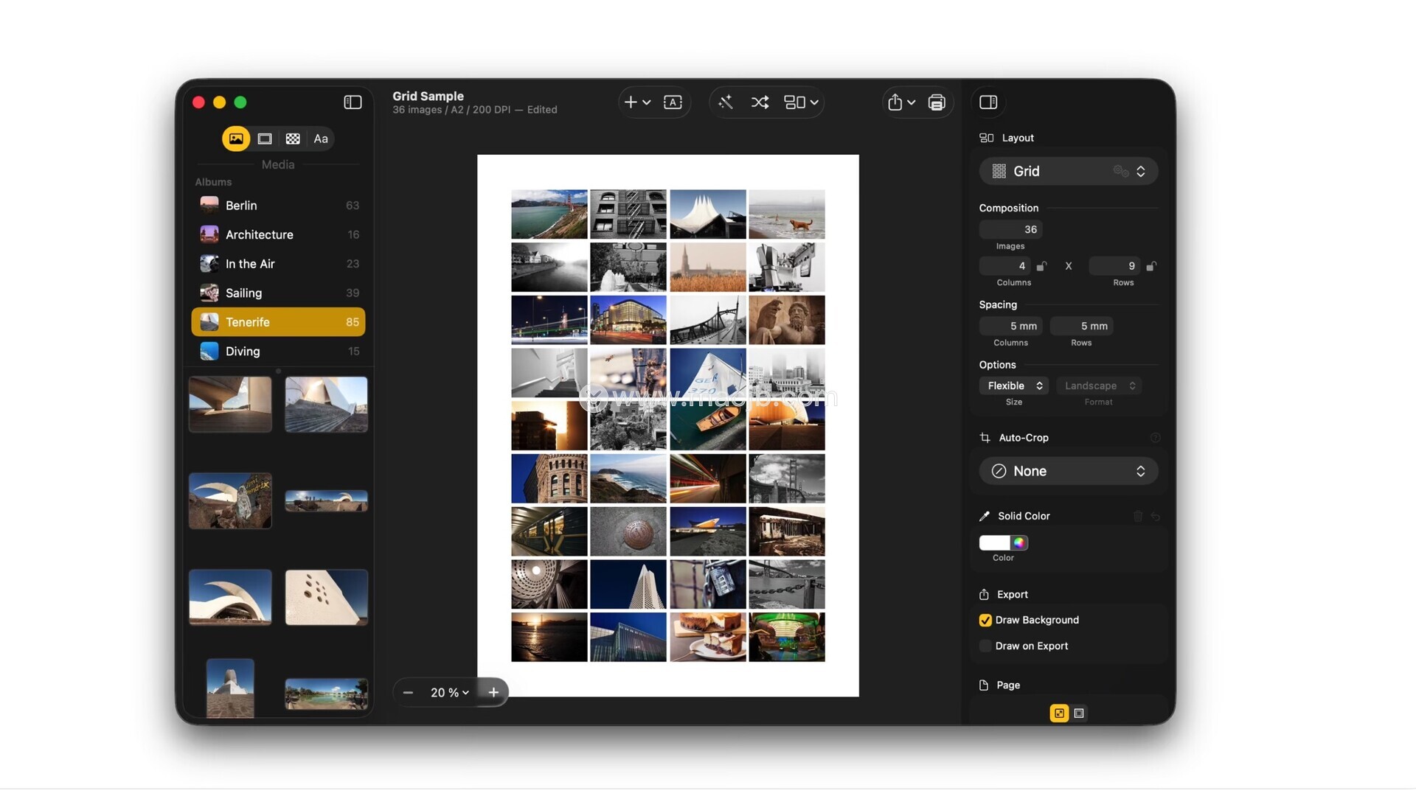Enable the Draw Background checkbox
This screenshot has width=1416, height=796.
point(985,621)
